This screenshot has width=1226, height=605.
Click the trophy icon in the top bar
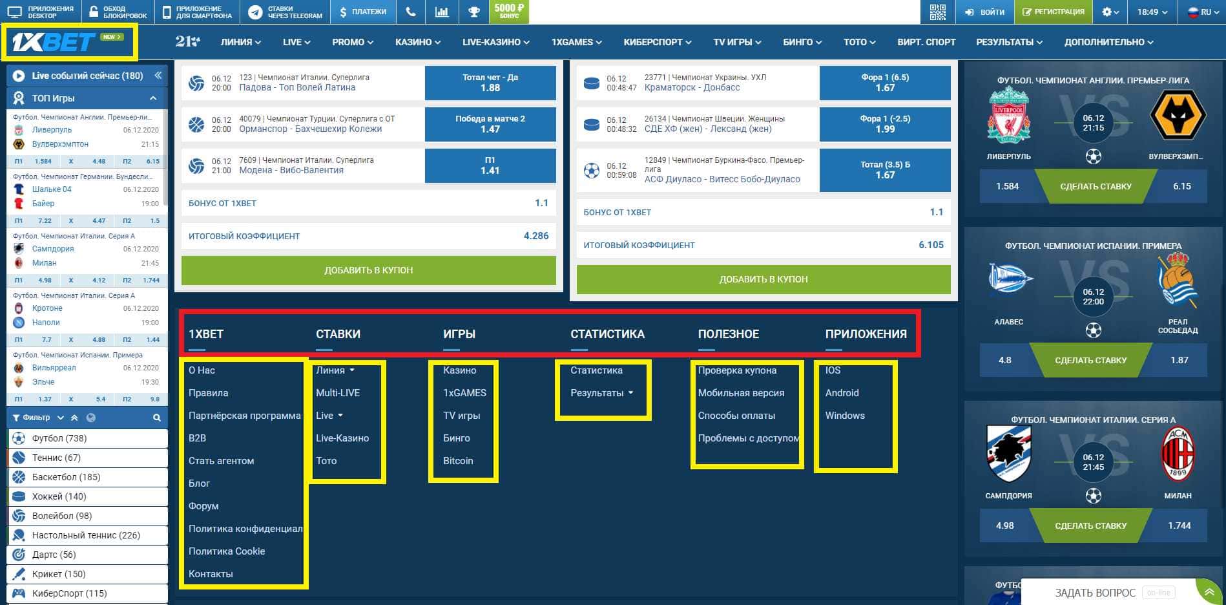point(473,12)
